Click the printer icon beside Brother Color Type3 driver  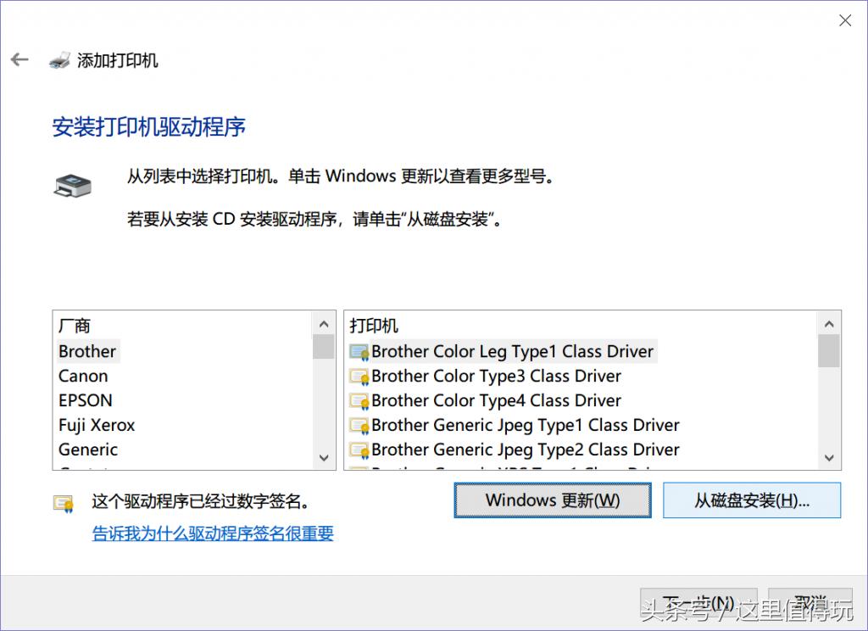pos(358,376)
